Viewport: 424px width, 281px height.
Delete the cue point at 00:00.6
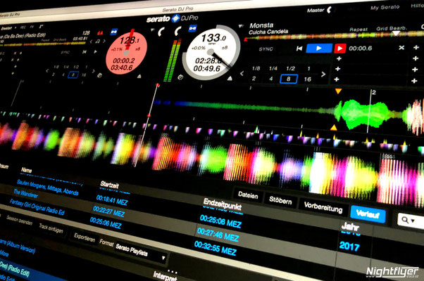coord(401,48)
